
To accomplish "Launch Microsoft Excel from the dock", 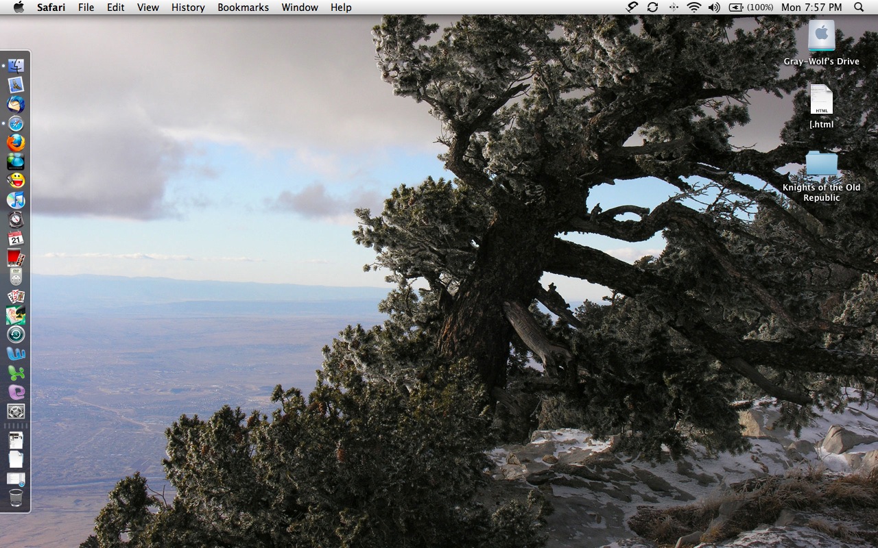I will [16, 373].
